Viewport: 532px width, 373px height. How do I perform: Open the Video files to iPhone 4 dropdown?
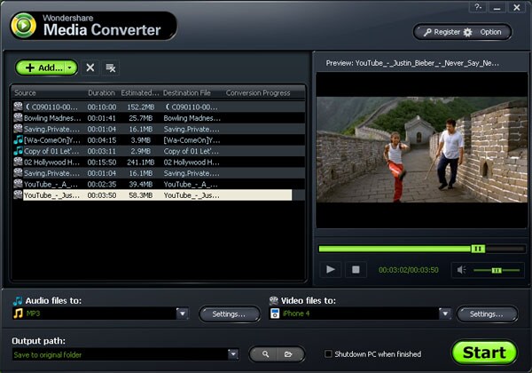445,313
